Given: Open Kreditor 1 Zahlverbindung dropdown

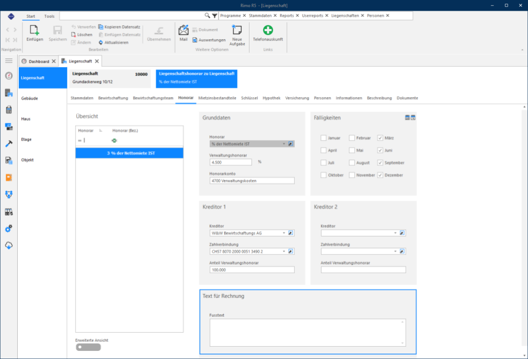Looking at the screenshot, I should click(284, 251).
